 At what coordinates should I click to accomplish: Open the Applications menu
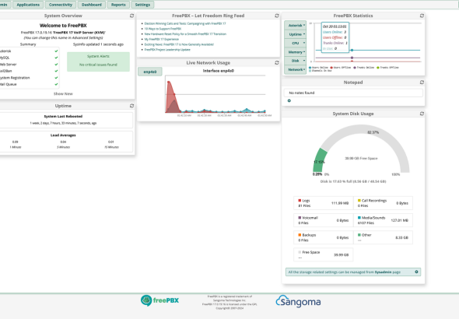click(x=28, y=5)
